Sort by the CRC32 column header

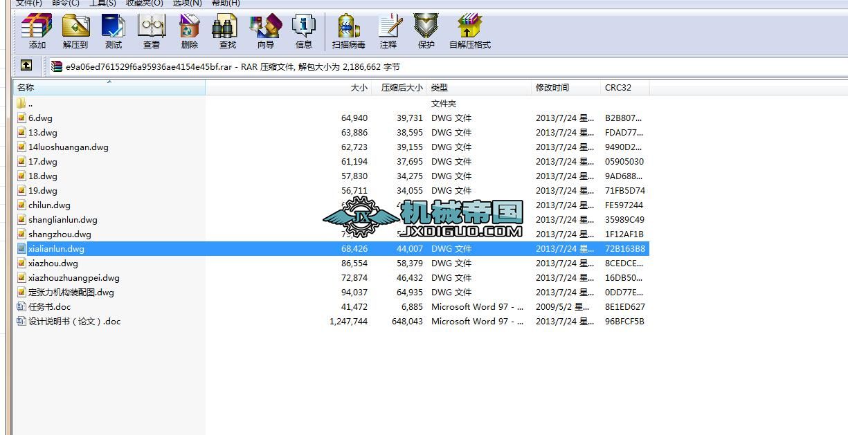624,88
